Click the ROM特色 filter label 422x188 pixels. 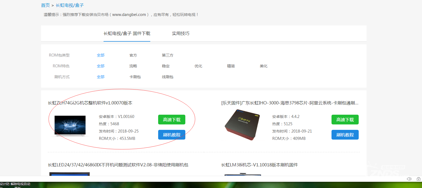point(61,66)
